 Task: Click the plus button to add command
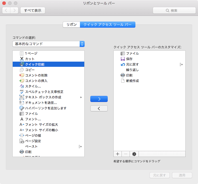coord(117,154)
